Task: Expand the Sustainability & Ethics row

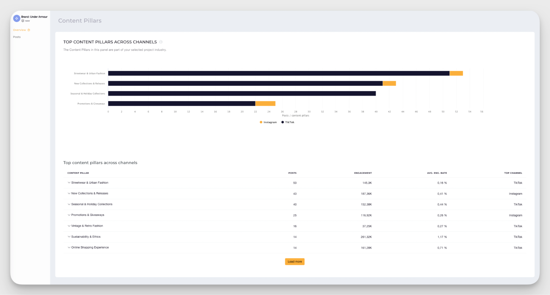Action: tap(69, 237)
